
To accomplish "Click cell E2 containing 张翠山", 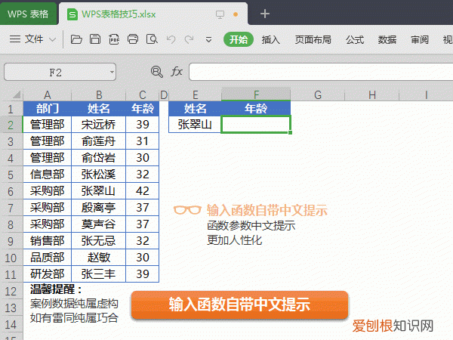I will pos(195,125).
